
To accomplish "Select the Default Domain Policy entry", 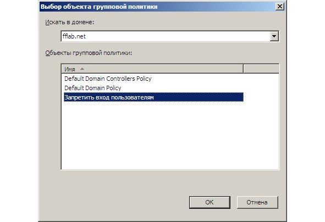I will click(92, 88).
